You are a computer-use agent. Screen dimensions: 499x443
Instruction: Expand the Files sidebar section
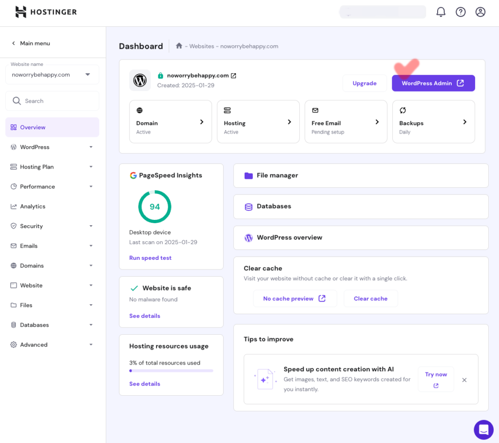(x=91, y=305)
